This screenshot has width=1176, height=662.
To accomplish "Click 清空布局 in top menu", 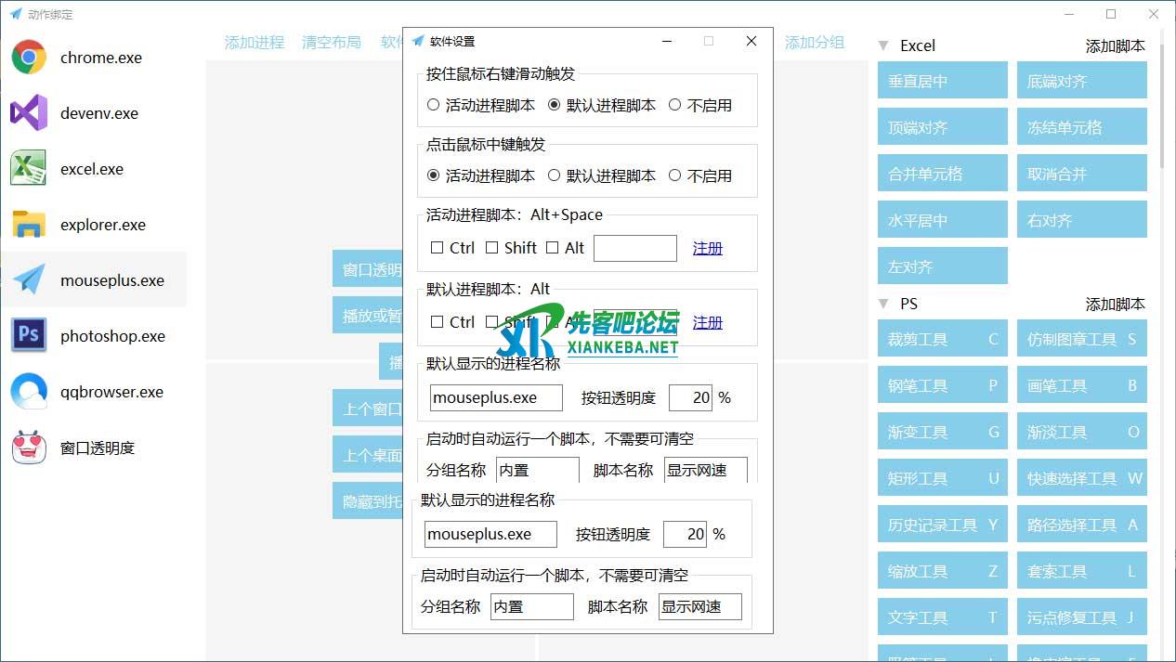I will [x=332, y=43].
